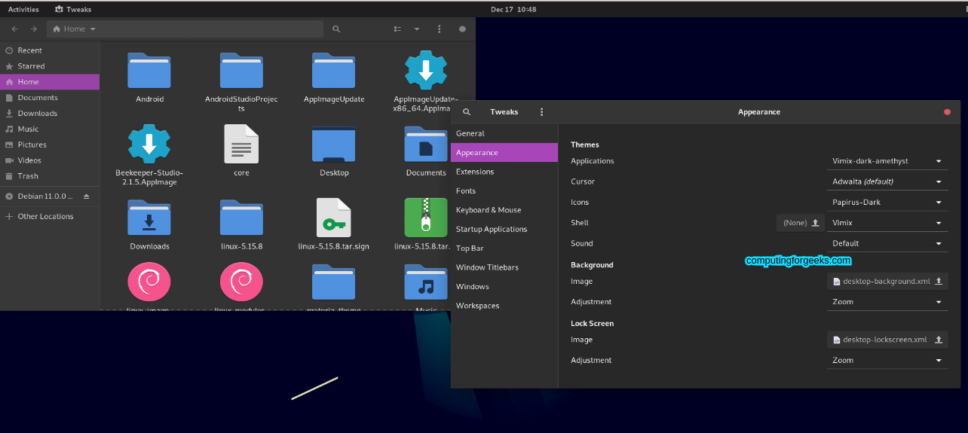
Task: Open Recent in Files sidebar
Action: (x=50, y=50)
